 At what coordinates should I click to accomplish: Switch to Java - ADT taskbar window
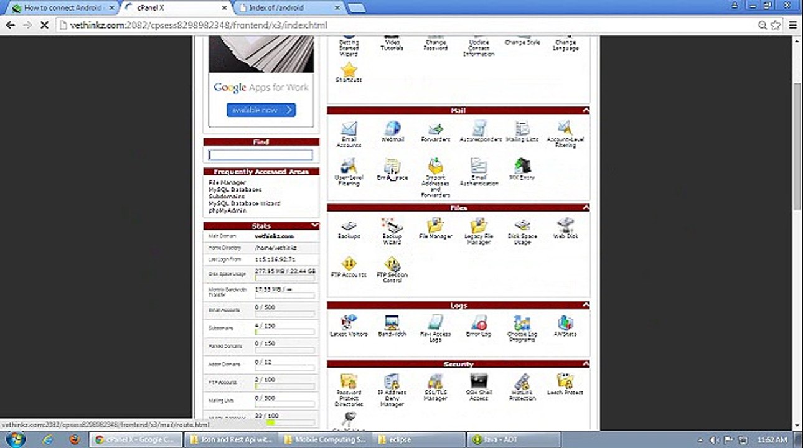click(x=514, y=439)
